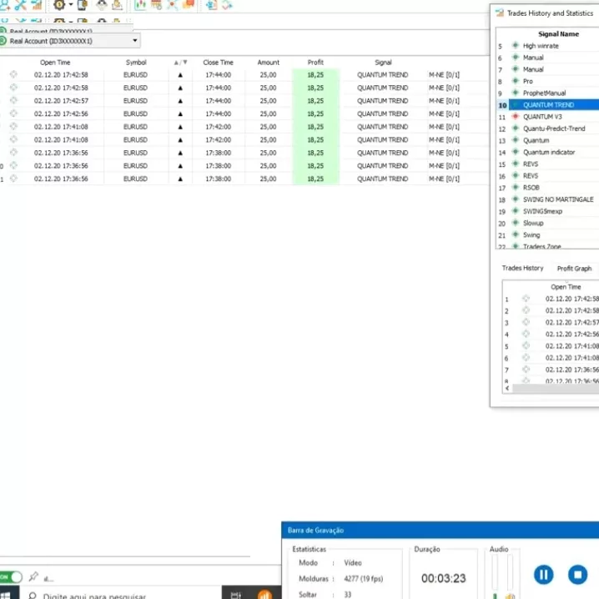Click the coin gear settings icon
Image resolution: width=599 pixels, height=599 pixels.
(59, 4)
